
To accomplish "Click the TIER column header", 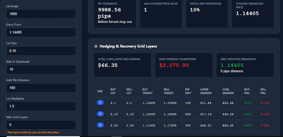I will pyautogui.click(x=100, y=91).
